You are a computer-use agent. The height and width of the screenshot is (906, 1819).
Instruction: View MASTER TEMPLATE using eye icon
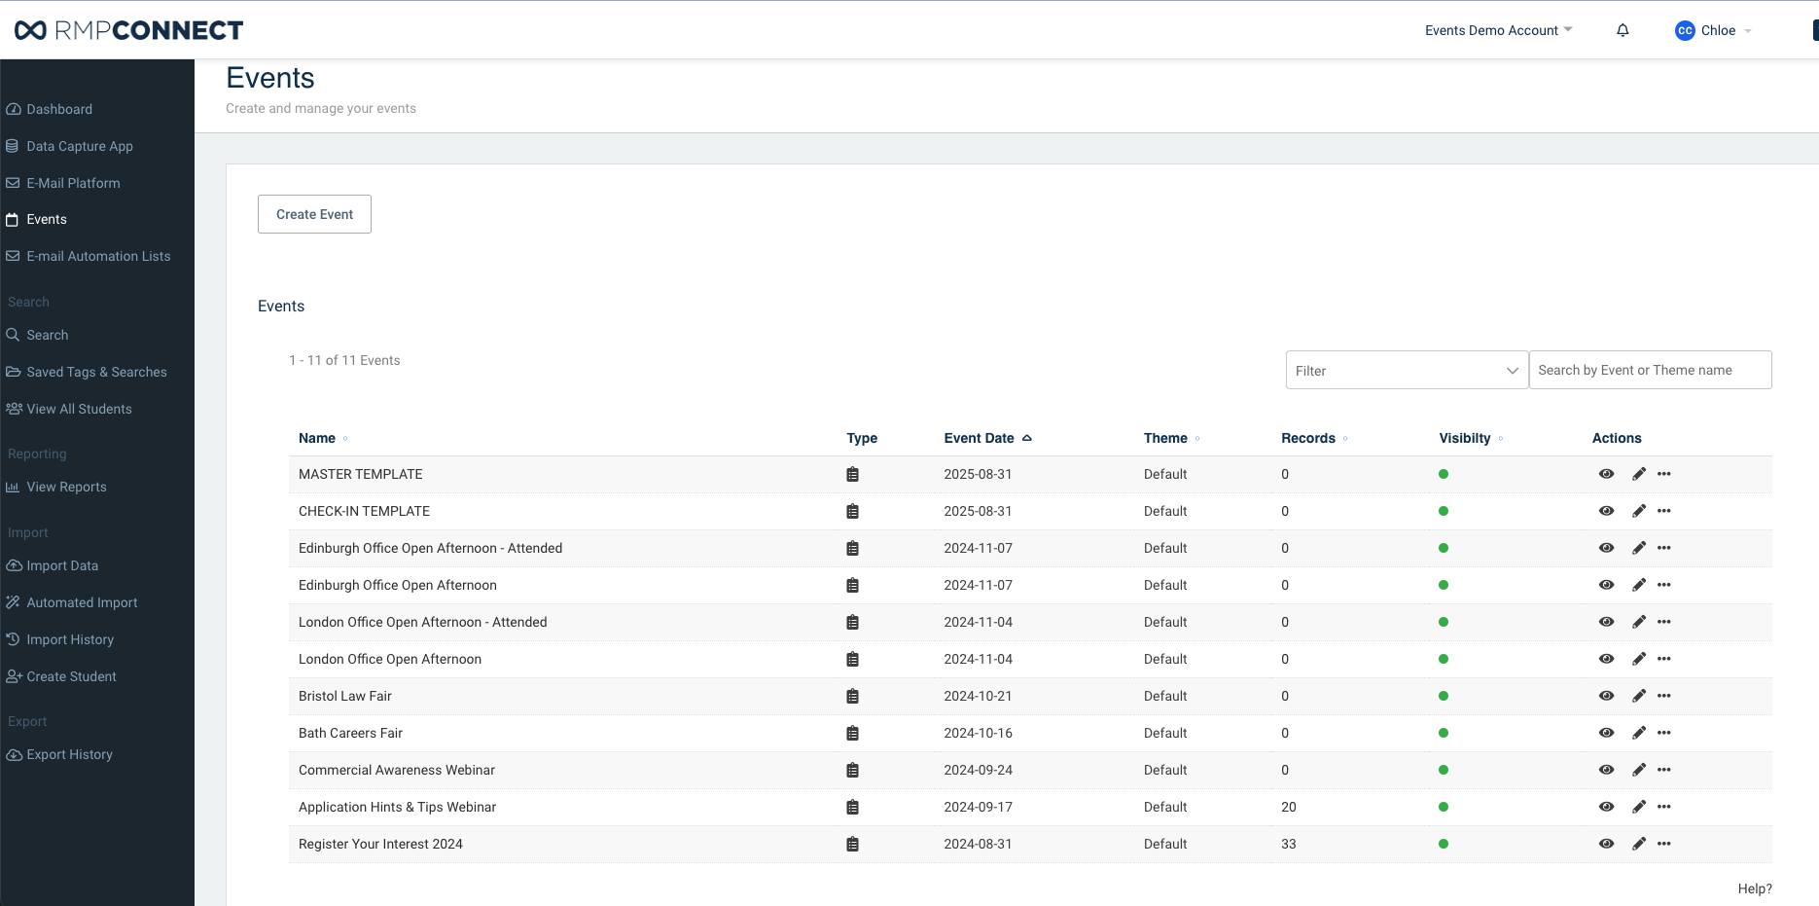(x=1606, y=474)
